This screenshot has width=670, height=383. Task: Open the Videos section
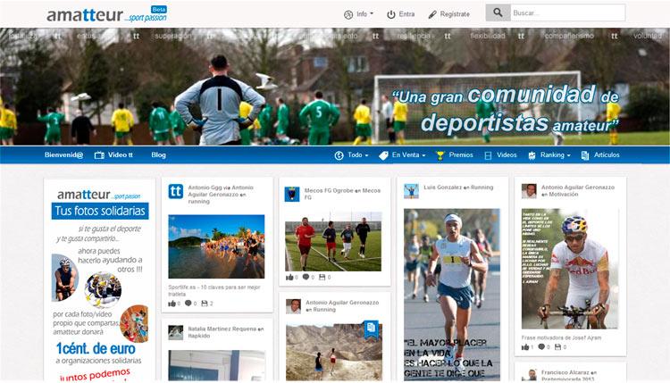pyautogui.click(x=507, y=155)
